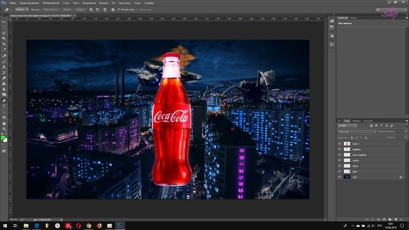Select the Clone Stamp tool

coord(4,66)
